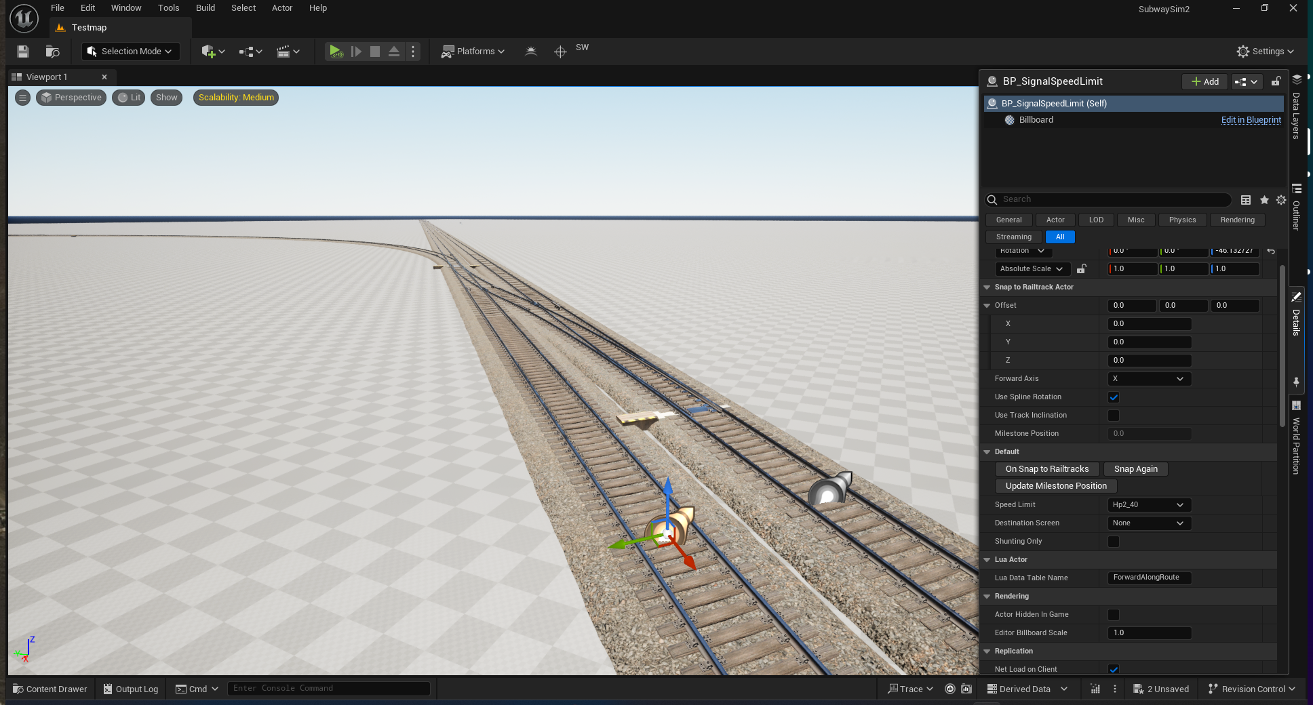Select the Physics filter tab
This screenshot has width=1313, height=705.
click(1182, 220)
